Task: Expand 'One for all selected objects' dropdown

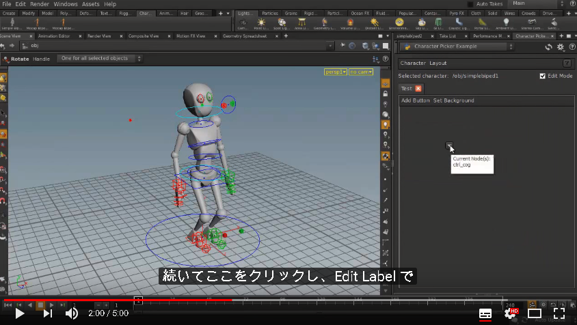Action: tap(99, 59)
